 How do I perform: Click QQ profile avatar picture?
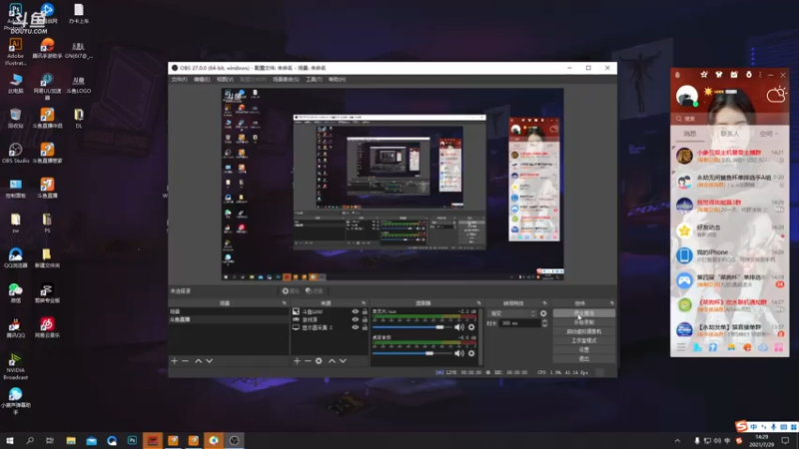point(686,95)
